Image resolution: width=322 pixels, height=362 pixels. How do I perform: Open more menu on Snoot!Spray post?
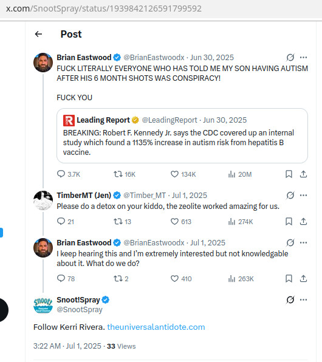pyautogui.click(x=303, y=299)
